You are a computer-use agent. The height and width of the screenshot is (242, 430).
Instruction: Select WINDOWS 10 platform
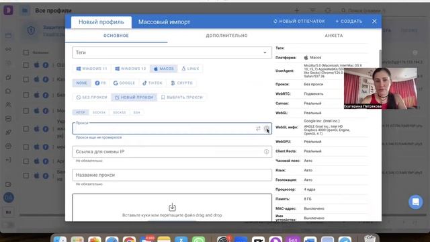point(130,69)
